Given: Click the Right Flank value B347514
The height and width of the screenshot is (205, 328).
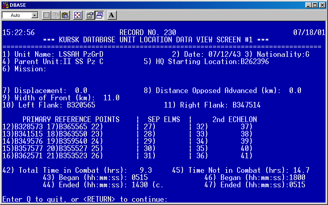Looking at the screenshot, I should tap(246, 105).
